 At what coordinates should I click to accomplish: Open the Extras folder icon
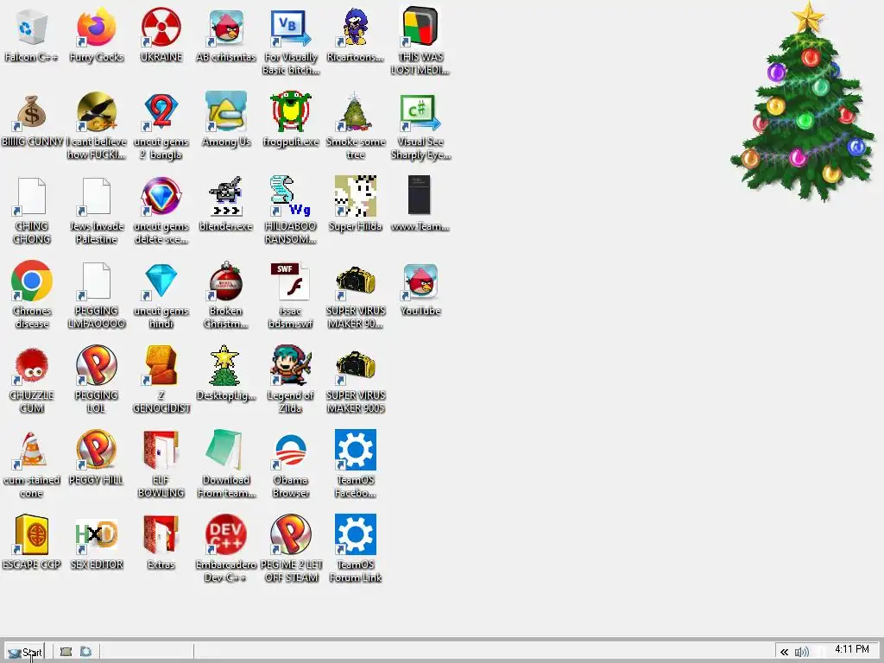click(161, 535)
